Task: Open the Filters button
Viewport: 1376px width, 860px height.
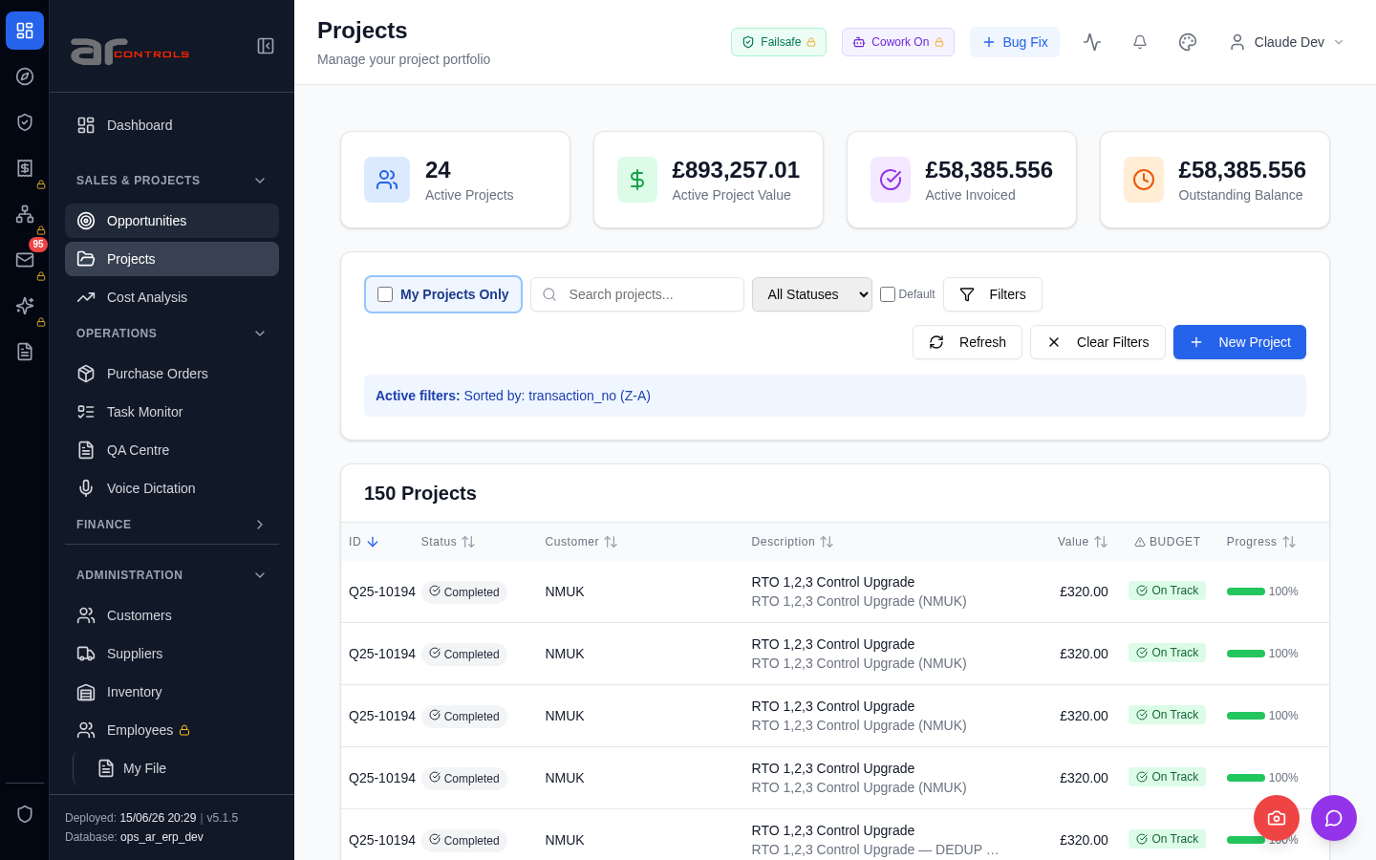Action: point(993,294)
